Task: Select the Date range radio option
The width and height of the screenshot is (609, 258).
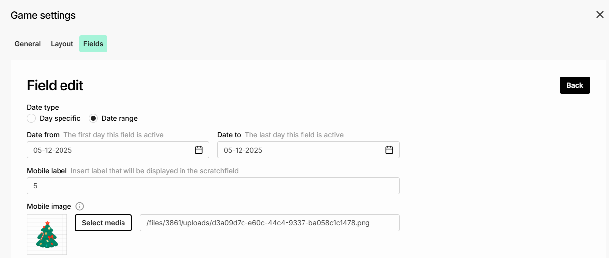Action: pos(93,118)
